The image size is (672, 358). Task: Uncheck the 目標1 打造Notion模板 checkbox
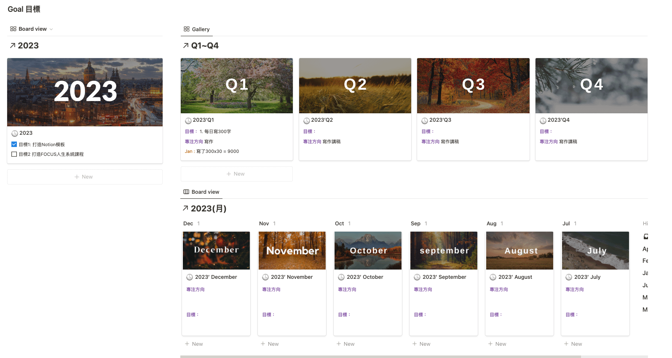coord(14,144)
